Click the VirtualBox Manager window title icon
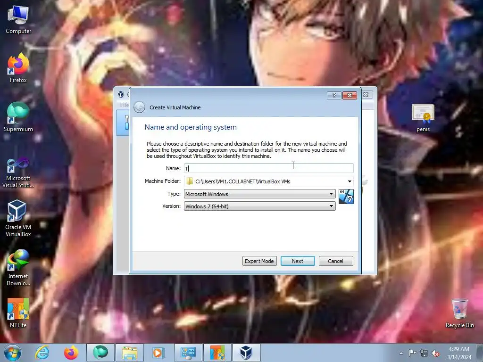This screenshot has height=362, width=483. [121, 94]
